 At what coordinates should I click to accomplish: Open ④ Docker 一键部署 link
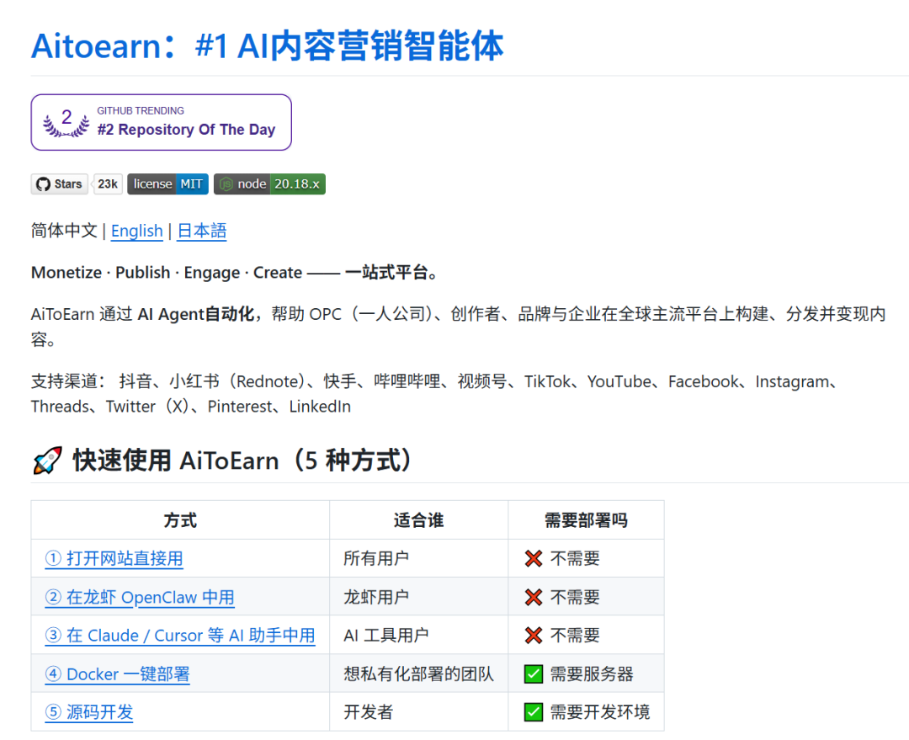(x=117, y=673)
